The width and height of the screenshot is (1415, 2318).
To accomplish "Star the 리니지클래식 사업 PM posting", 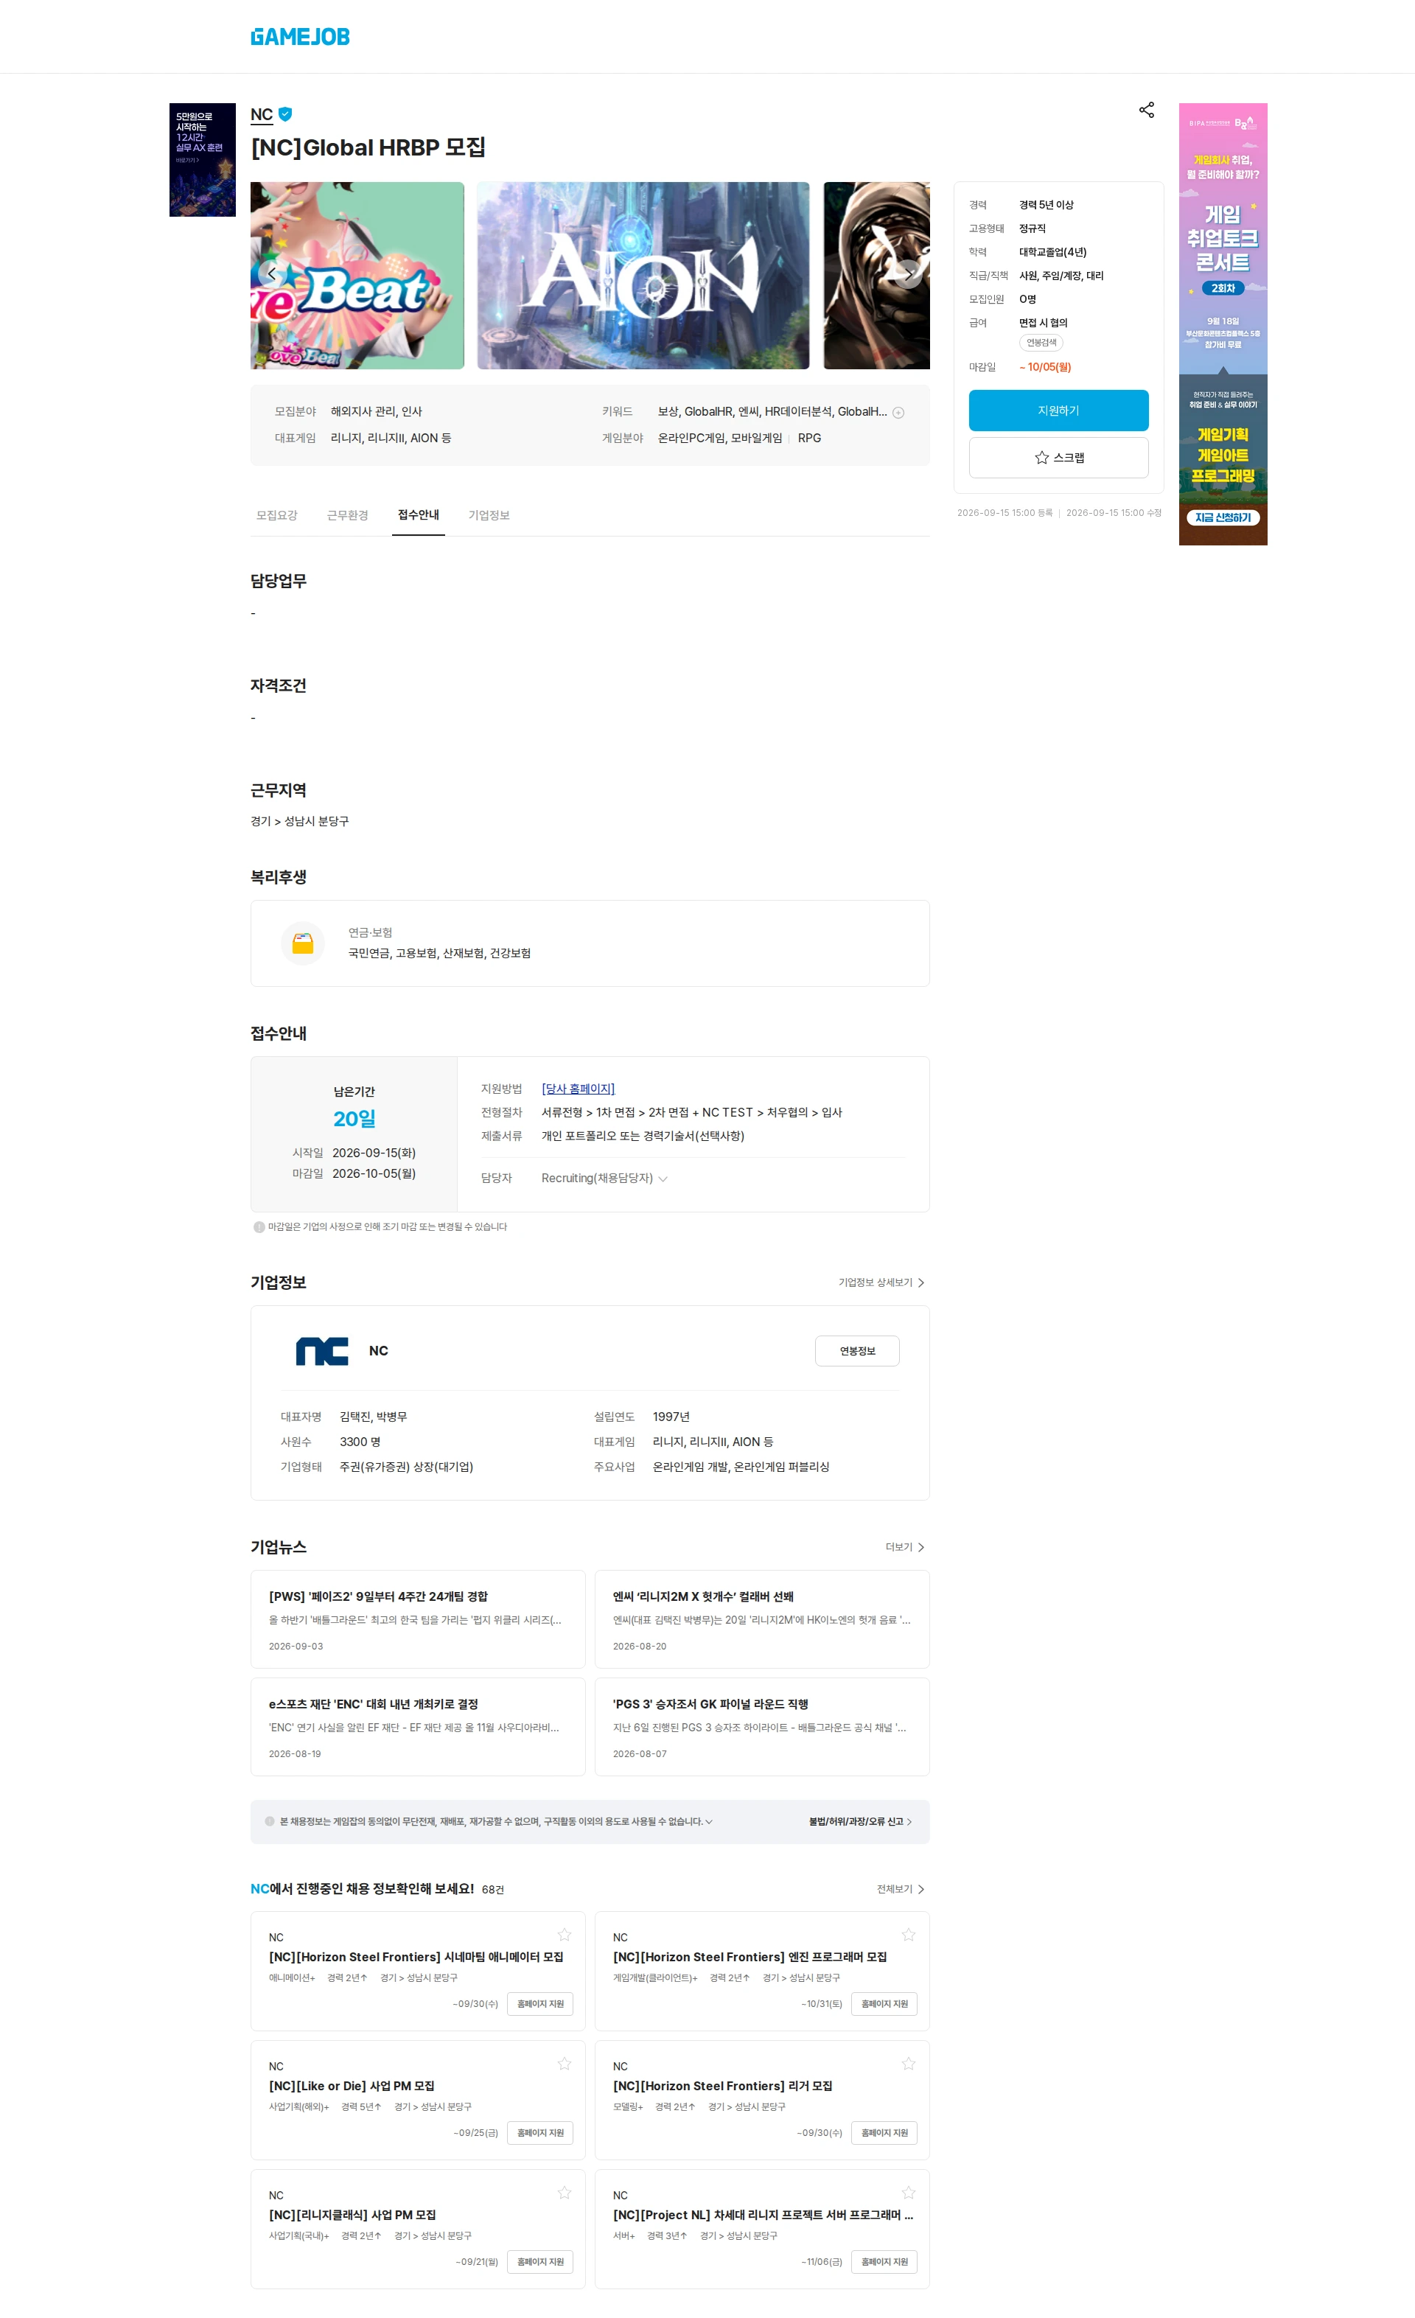I will click(x=565, y=2193).
